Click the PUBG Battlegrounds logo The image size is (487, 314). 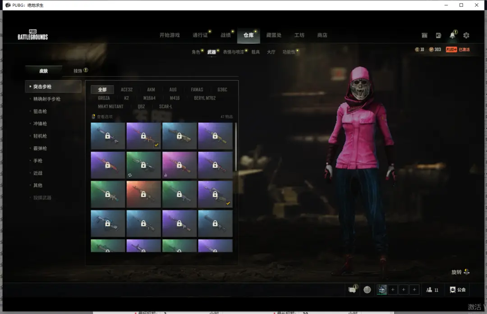(x=32, y=35)
